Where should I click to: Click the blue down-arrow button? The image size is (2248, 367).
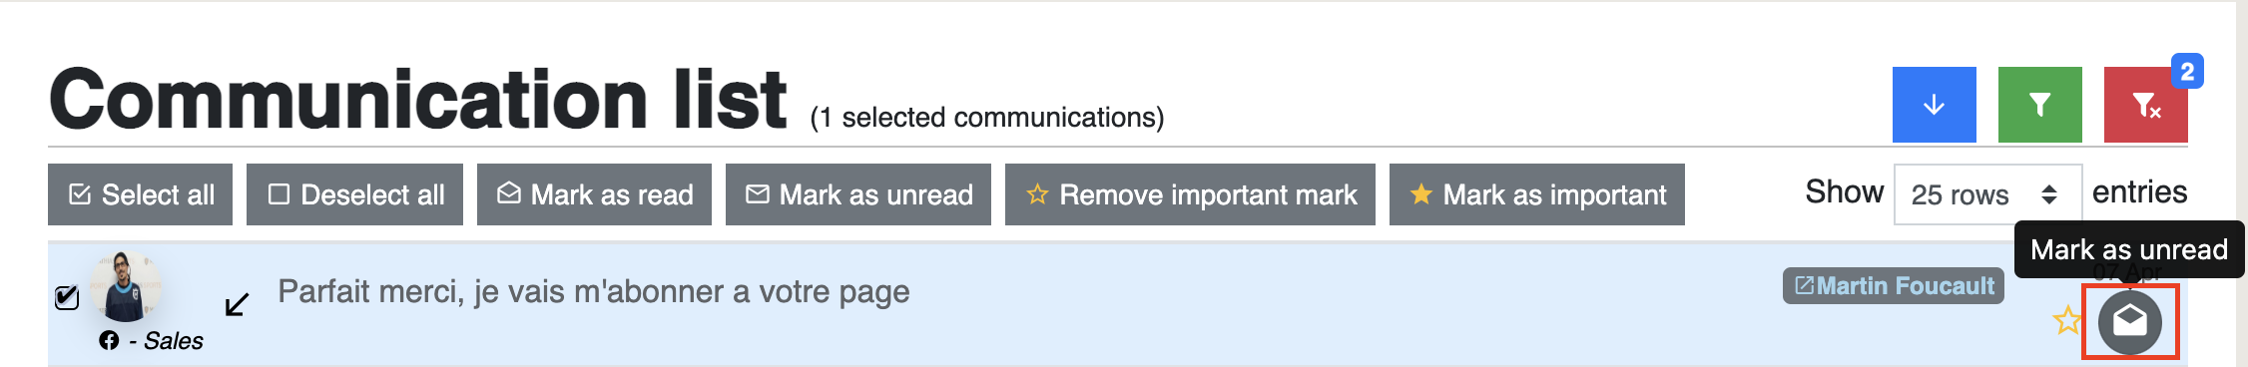click(x=1934, y=105)
